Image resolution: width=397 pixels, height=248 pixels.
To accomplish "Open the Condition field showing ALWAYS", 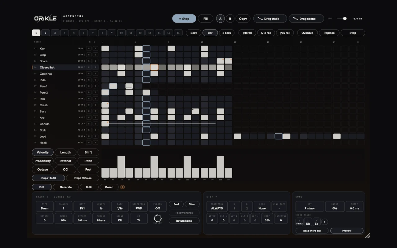I will (x=217, y=206).
